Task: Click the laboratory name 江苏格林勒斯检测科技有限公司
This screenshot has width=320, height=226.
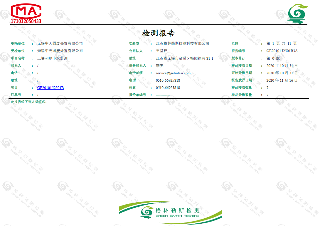Action: [x=182, y=44]
